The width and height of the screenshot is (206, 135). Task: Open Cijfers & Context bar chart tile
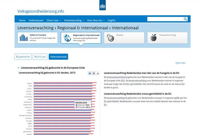[x=24, y=38]
